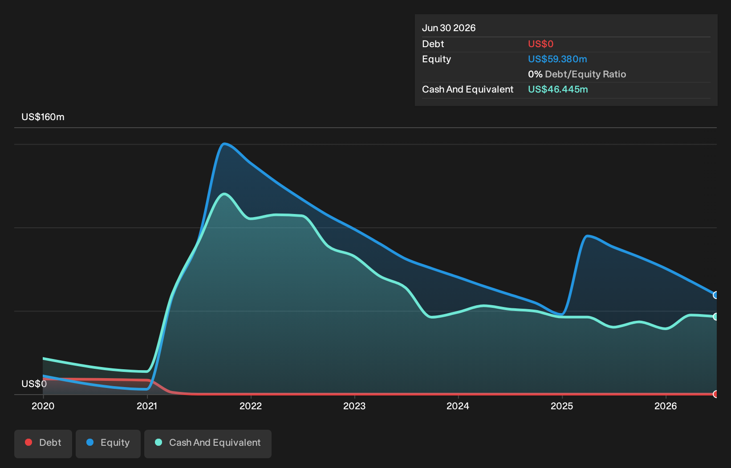Image resolution: width=731 pixels, height=468 pixels.
Task: Select the teal Cash endpoint marker
Action: click(716, 317)
